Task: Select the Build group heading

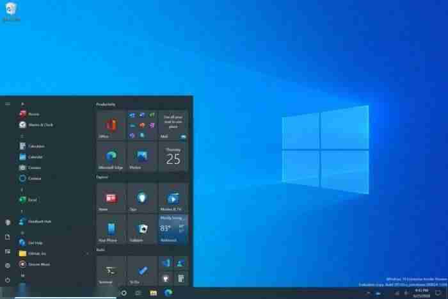Action: tap(100, 250)
